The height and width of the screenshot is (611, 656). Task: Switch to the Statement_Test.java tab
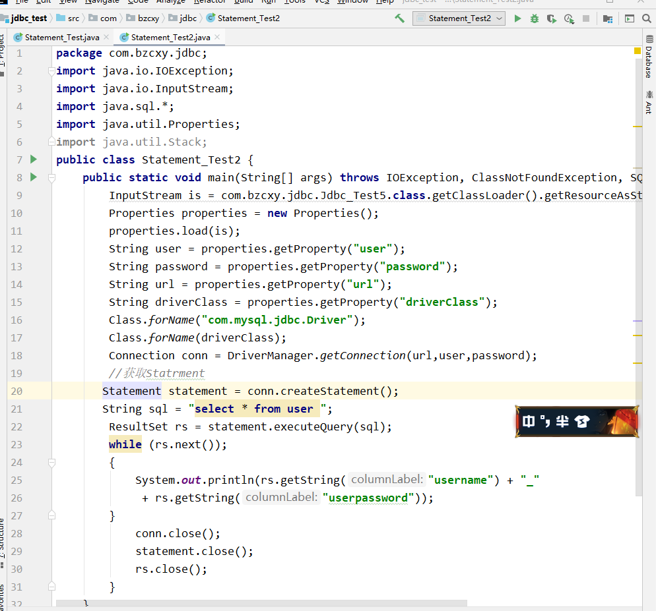coord(62,37)
